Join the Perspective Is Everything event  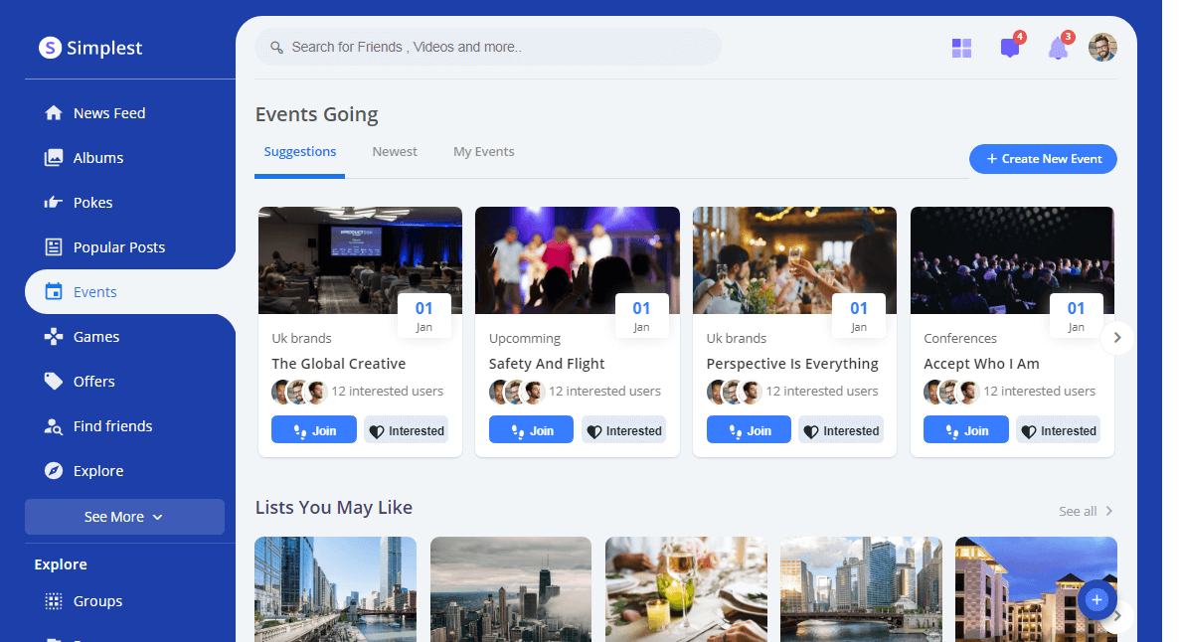click(x=749, y=430)
